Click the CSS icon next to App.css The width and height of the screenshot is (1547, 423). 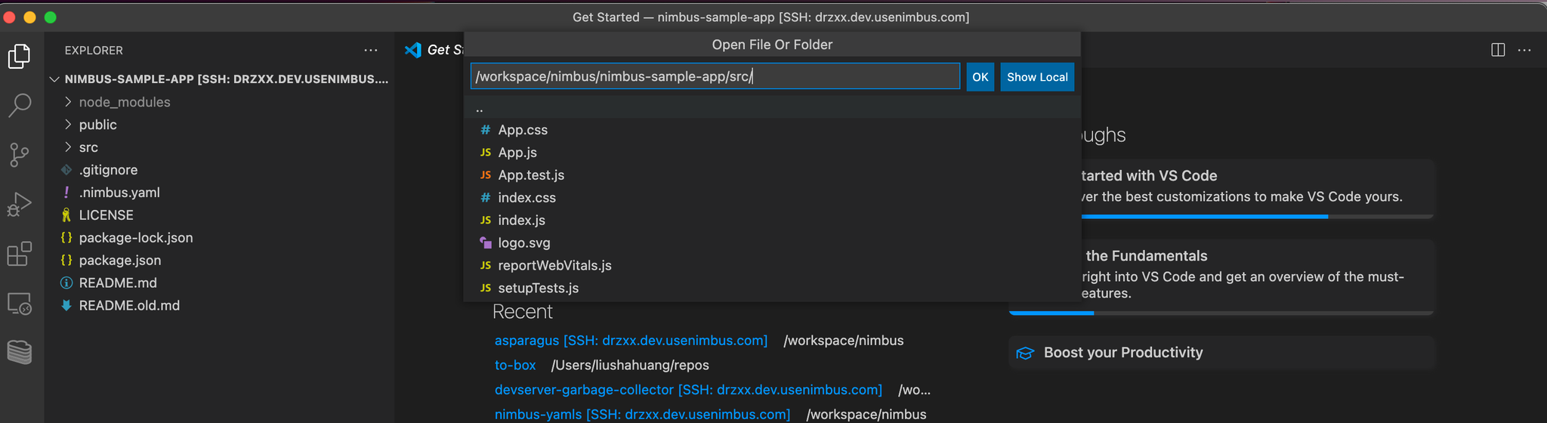pos(486,130)
